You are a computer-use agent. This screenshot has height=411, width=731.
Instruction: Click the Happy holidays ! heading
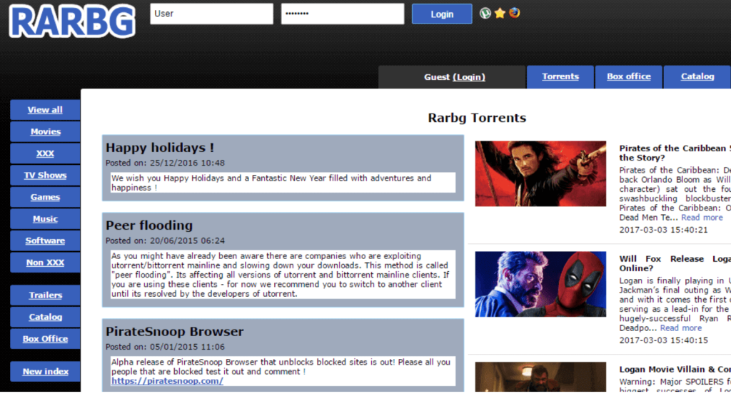click(x=159, y=148)
